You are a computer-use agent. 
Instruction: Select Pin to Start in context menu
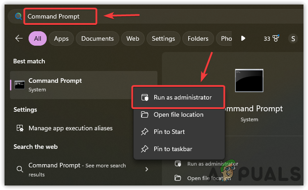point(169,132)
